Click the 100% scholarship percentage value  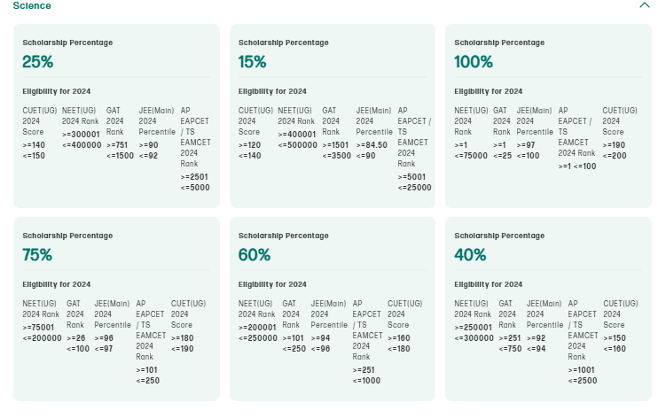(x=474, y=62)
